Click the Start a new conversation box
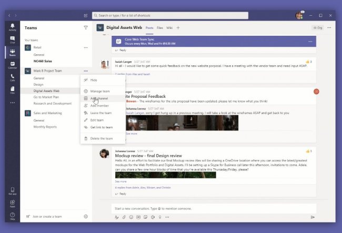 (214, 209)
